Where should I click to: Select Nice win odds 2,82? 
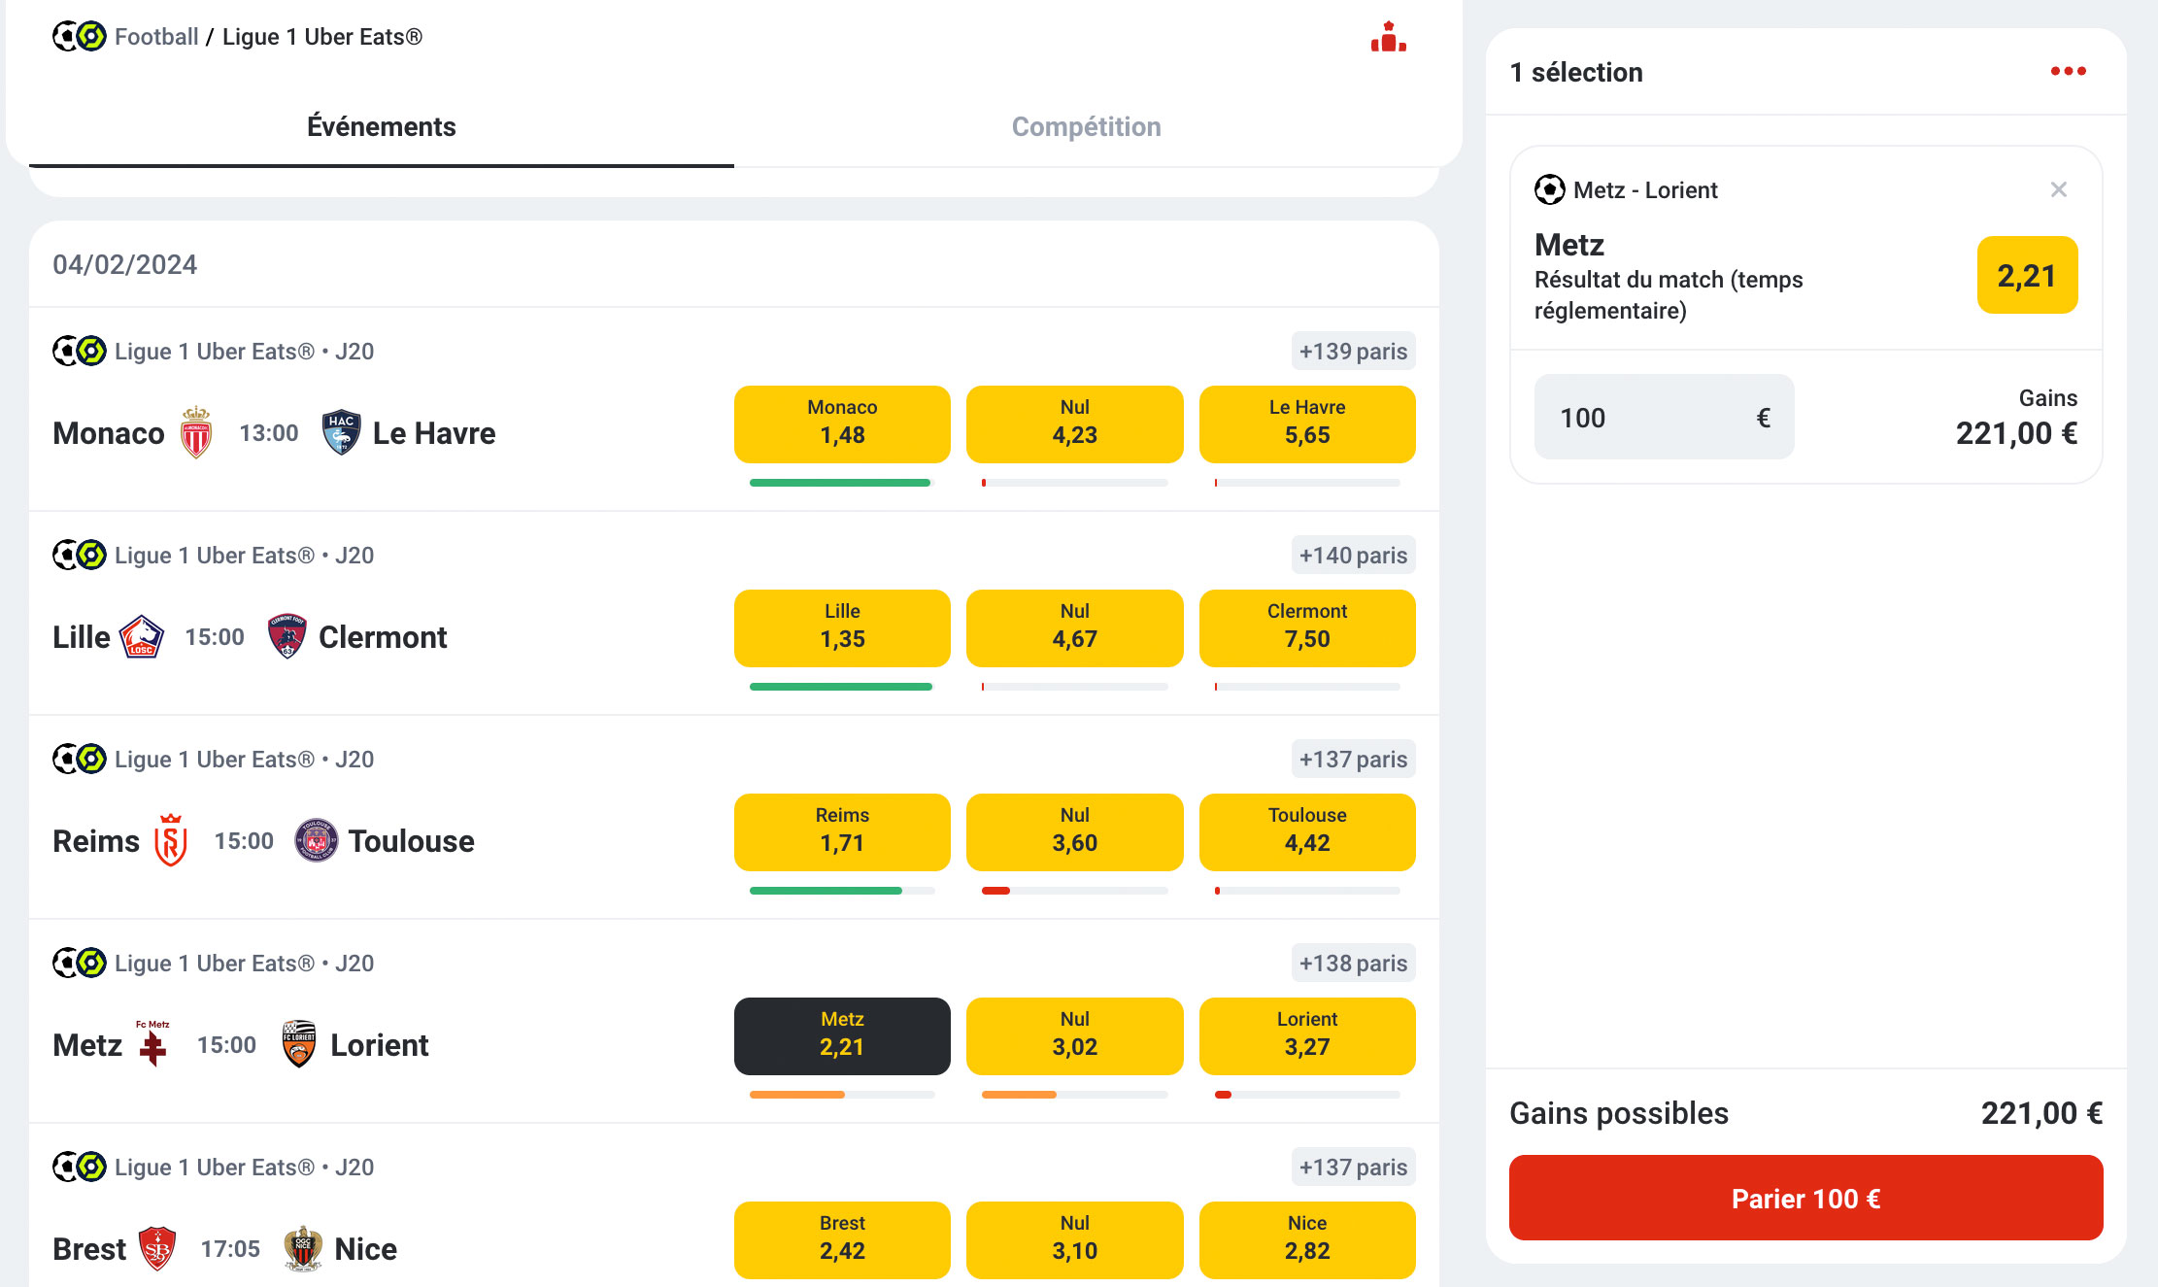click(x=1307, y=1239)
